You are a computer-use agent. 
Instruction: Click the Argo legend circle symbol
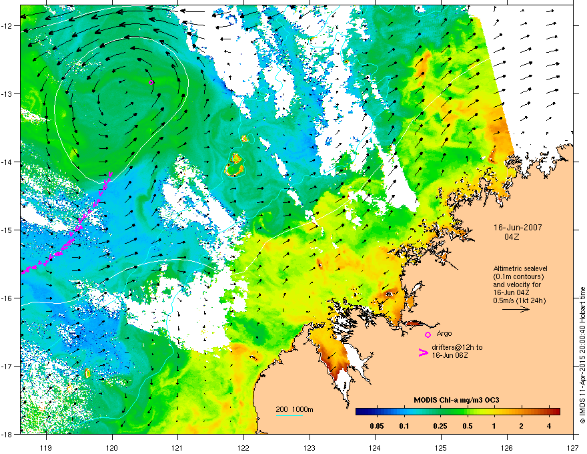click(x=428, y=334)
